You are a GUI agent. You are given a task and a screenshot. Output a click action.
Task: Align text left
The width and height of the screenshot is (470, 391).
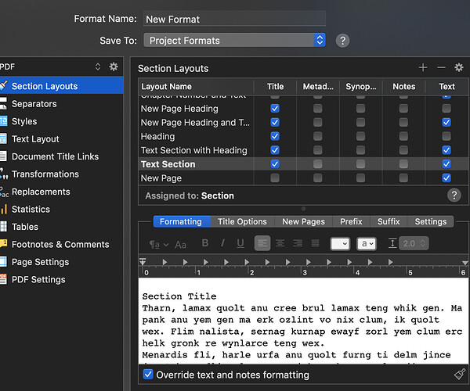(x=262, y=243)
